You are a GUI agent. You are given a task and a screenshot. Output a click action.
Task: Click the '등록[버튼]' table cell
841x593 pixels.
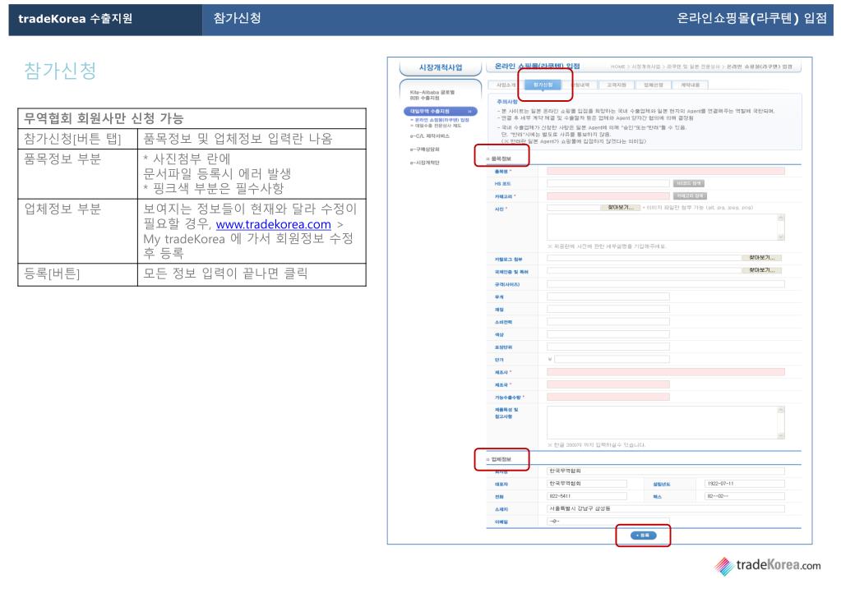[x=78, y=274]
